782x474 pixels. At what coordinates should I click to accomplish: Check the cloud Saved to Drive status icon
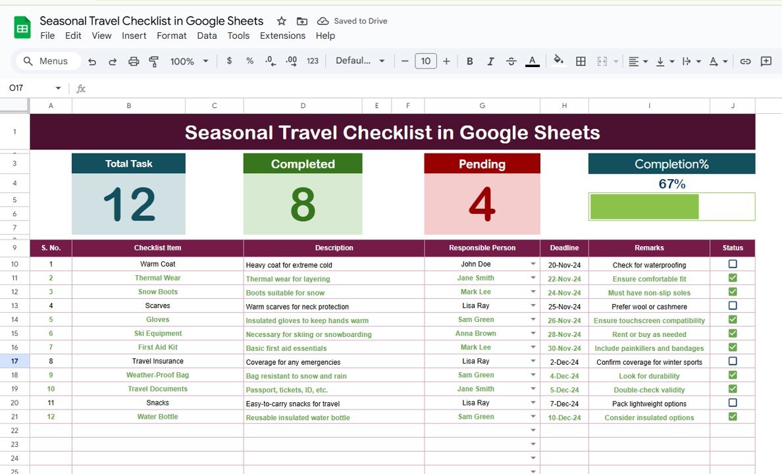pos(323,21)
